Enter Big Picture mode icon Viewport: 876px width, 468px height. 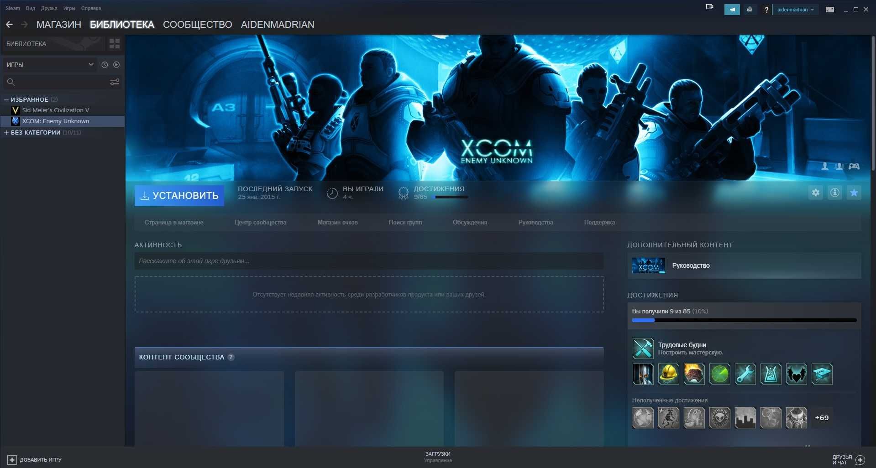pos(830,10)
